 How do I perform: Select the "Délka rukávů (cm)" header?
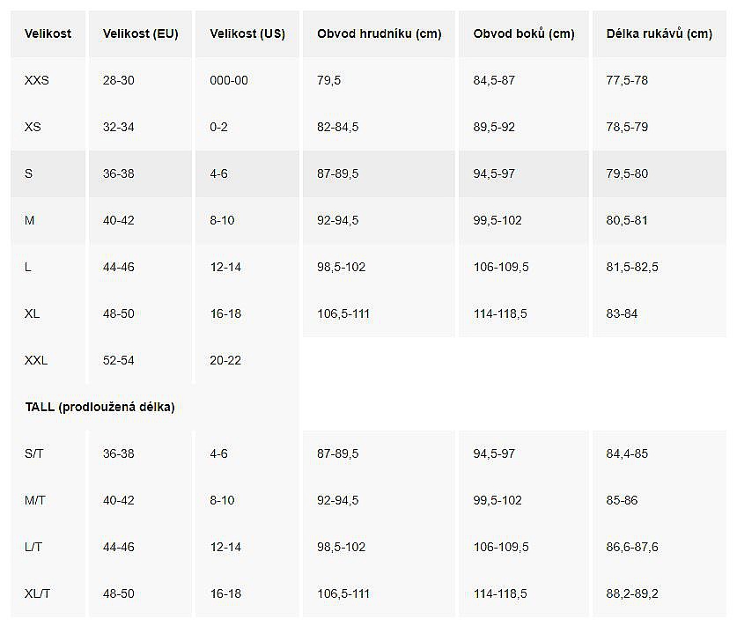point(659,34)
